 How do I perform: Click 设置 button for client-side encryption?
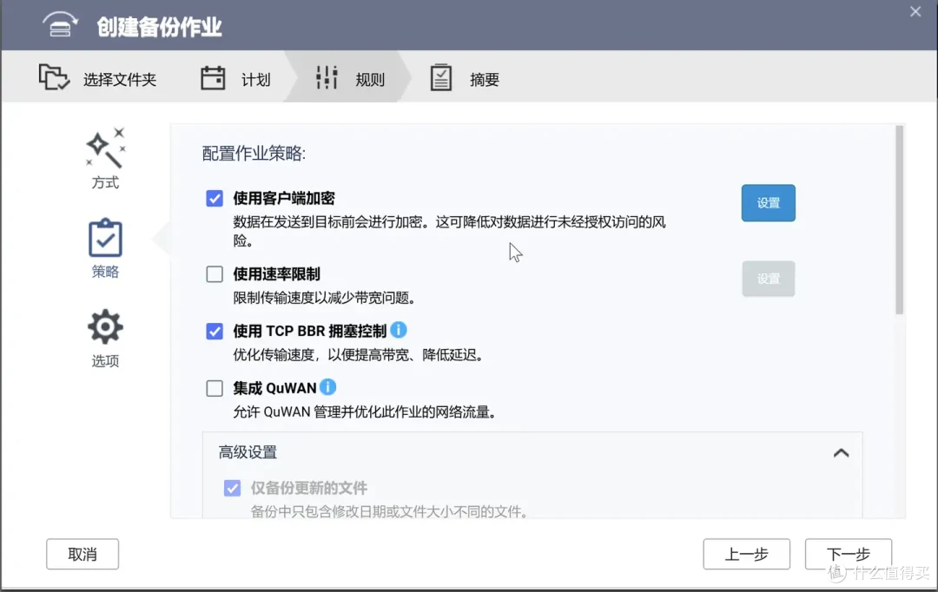point(768,203)
